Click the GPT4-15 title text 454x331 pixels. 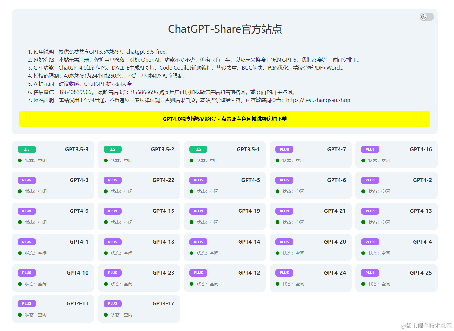pos(163,211)
